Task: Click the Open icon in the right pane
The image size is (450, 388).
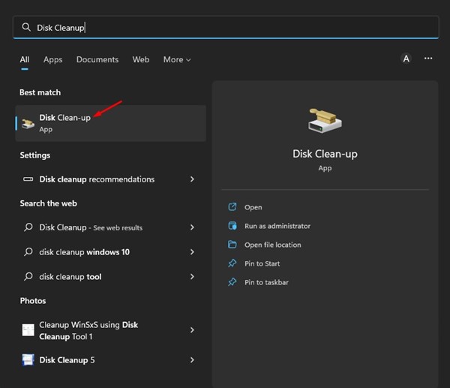Action: (x=232, y=207)
